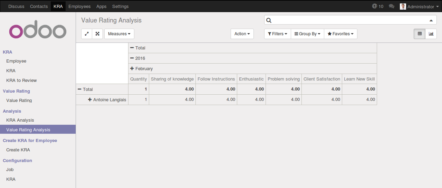Collapse the Total row header
Viewport: 442px width, 188px height.
point(85,89)
